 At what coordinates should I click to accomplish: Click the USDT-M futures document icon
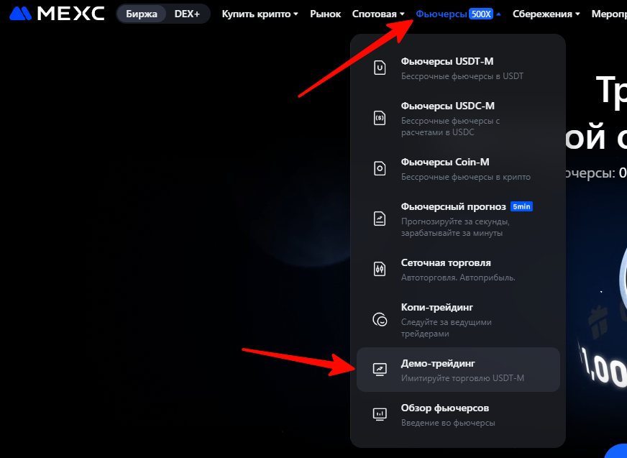click(380, 68)
